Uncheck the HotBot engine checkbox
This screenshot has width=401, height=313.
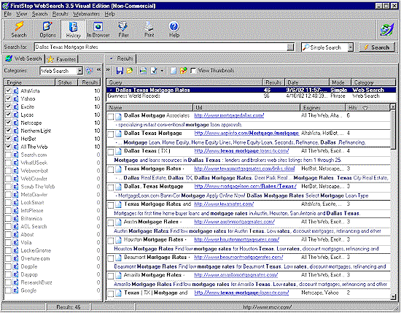point(9,139)
